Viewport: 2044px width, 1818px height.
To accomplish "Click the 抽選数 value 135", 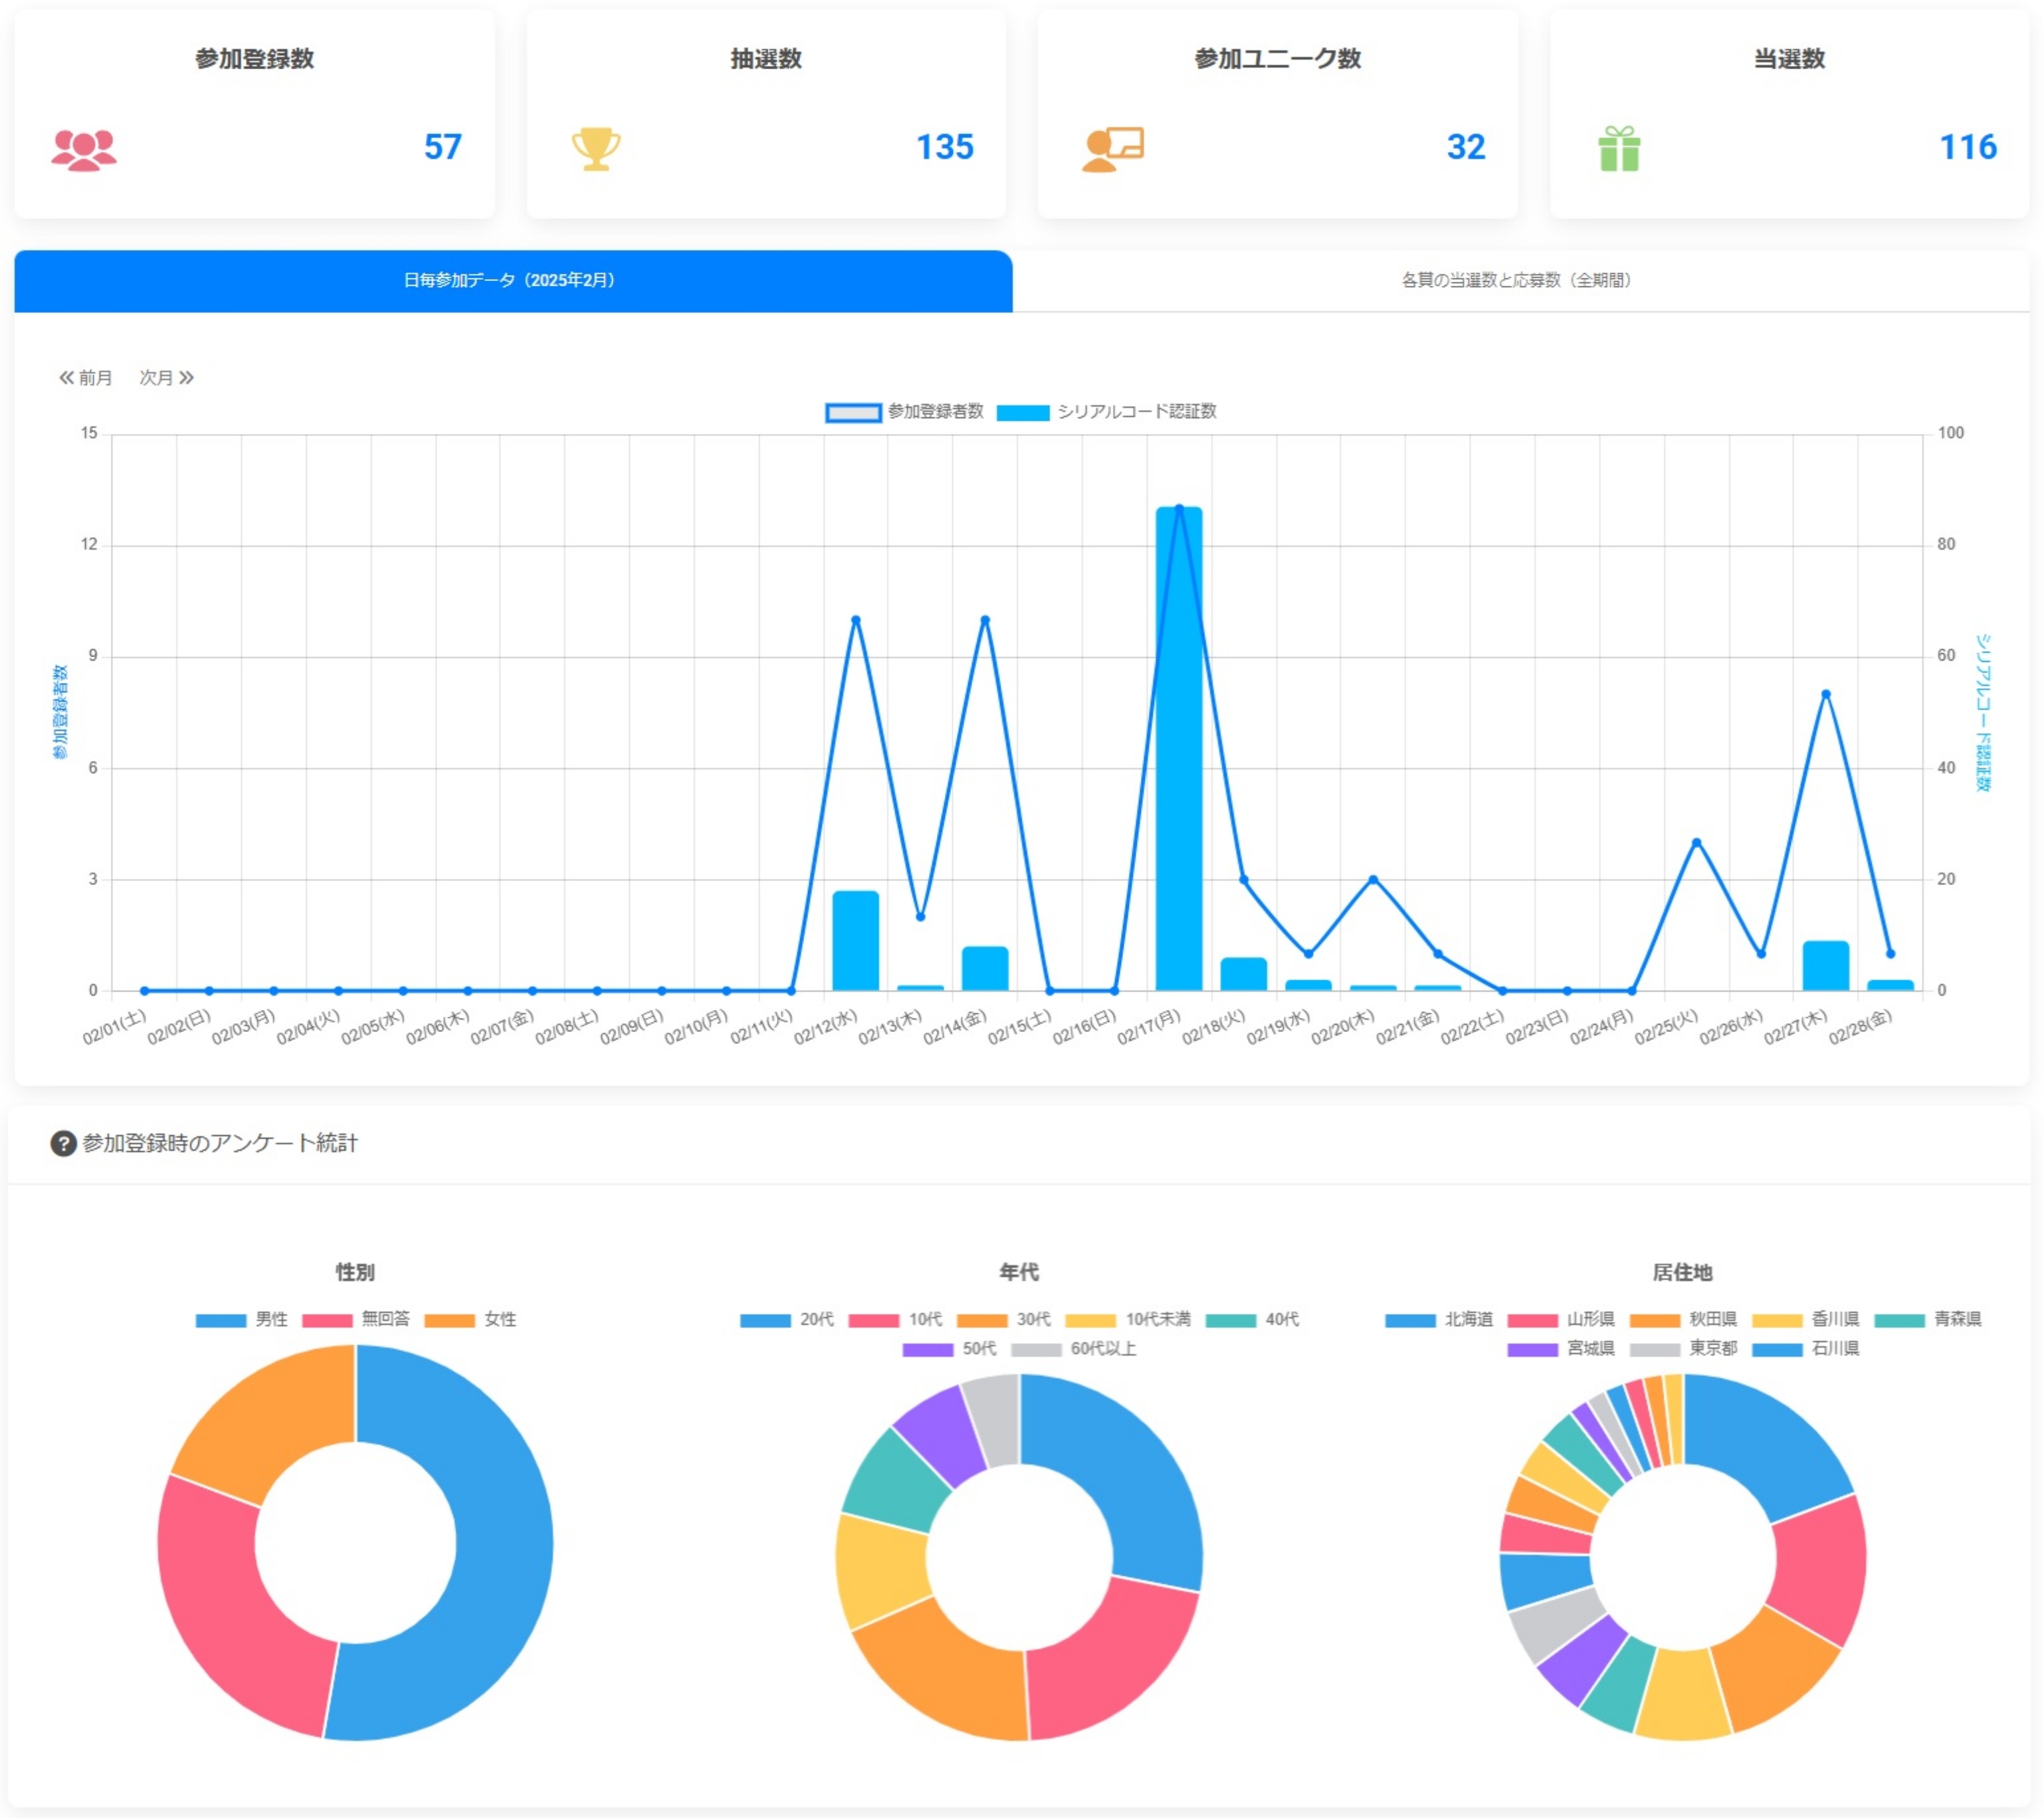I will 945,147.
